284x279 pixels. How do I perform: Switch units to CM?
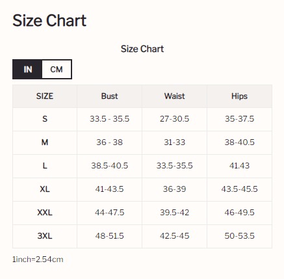click(x=57, y=70)
